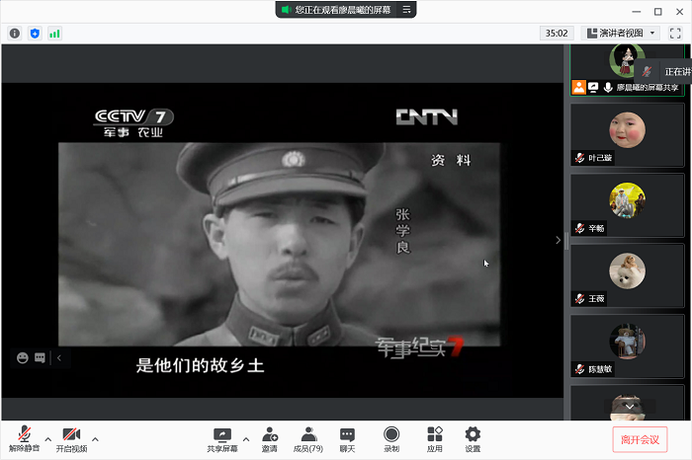Open the 邀请 (Invite) panel
This screenshot has width=692, height=460.
coord(270,439)
